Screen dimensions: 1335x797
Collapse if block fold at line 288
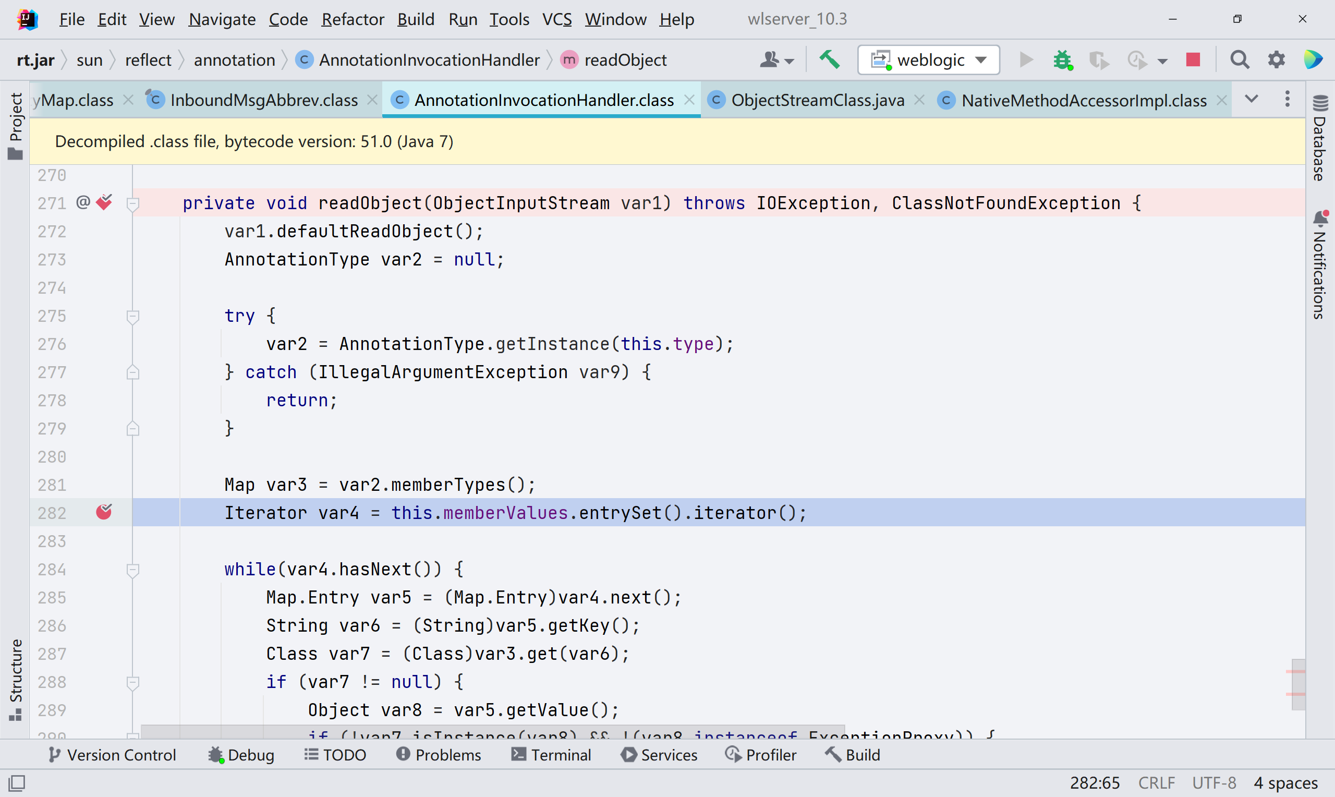click(x=132, y=683)
